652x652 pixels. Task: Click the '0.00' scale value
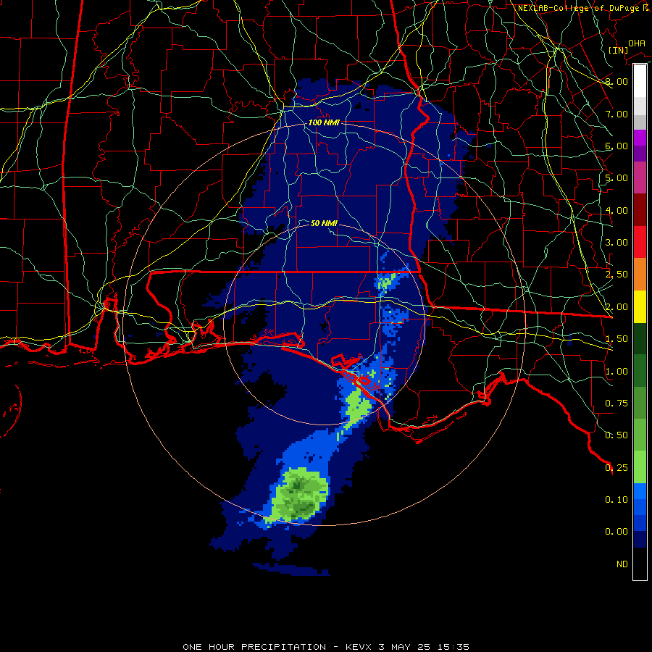click(617, 532)
